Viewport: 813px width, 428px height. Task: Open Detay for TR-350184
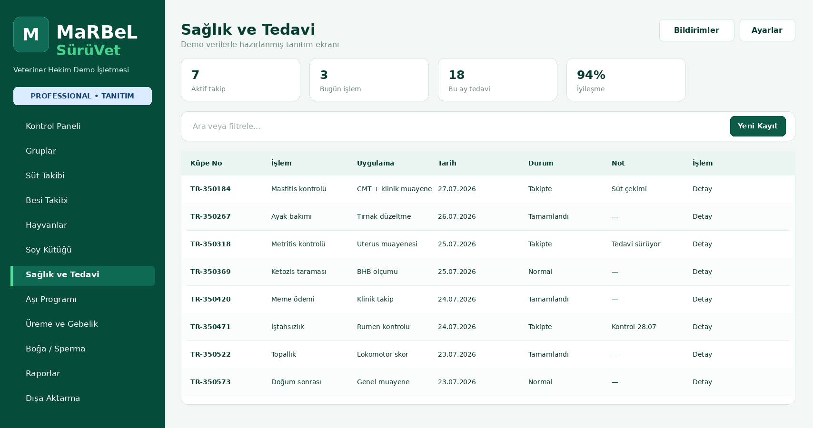pyautogui.click(x=702, y=189)
